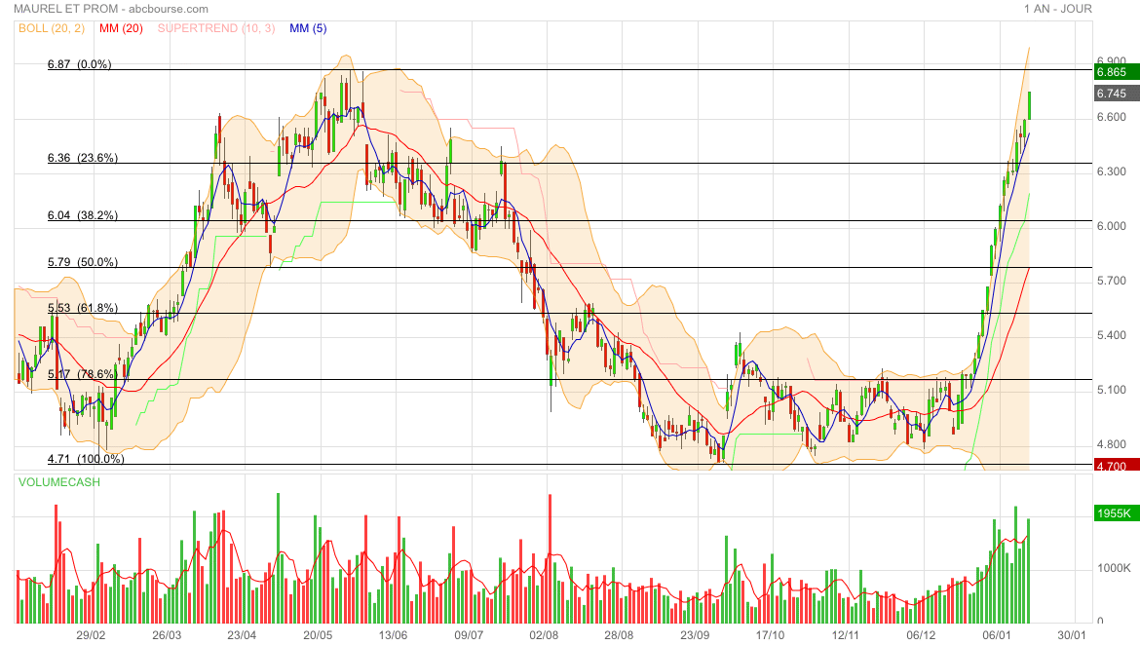Click the 02/08 date on the time axis
Screen dimensions: 1140x645
(544, 635)
